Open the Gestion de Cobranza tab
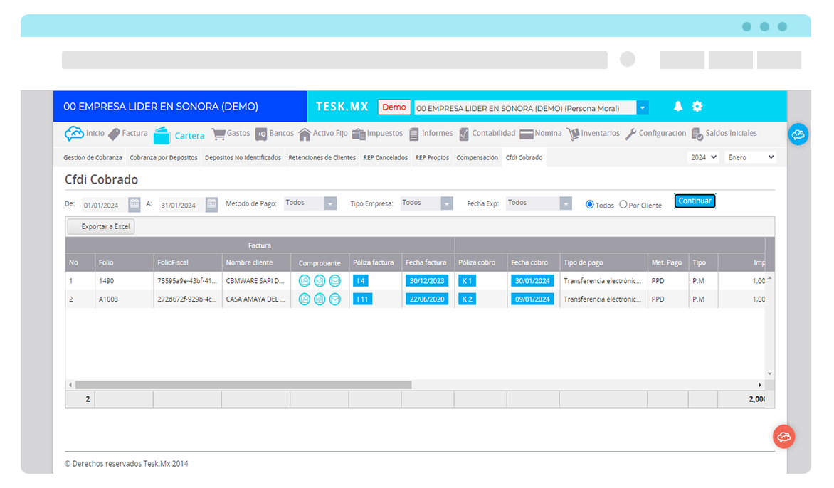The image size is (834, 488). pyautogui.click(x=93, y=157)
